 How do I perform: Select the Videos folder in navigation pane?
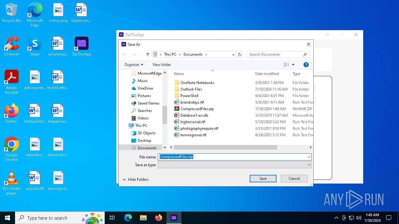tap(143, 118)
